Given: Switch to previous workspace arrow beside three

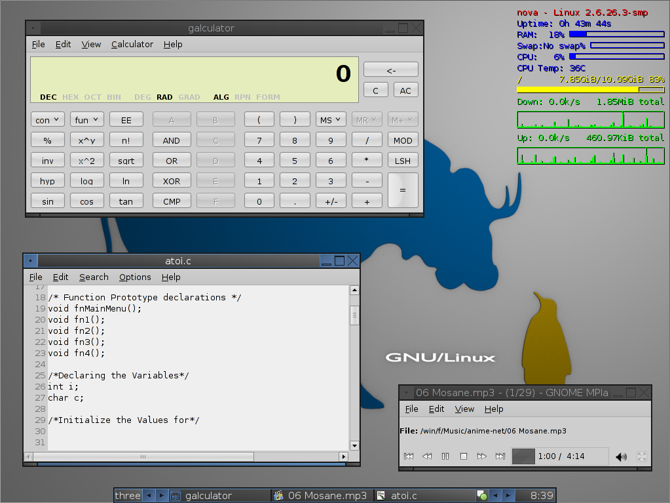Looking at the screenshot, I should pos(149,495).
